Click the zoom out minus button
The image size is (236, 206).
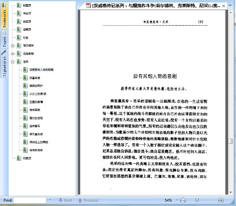click(183, 200)
